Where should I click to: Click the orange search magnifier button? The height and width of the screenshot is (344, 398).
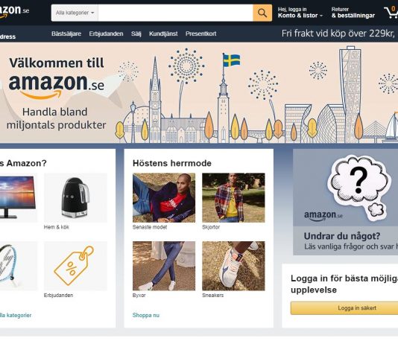(262, 13)
